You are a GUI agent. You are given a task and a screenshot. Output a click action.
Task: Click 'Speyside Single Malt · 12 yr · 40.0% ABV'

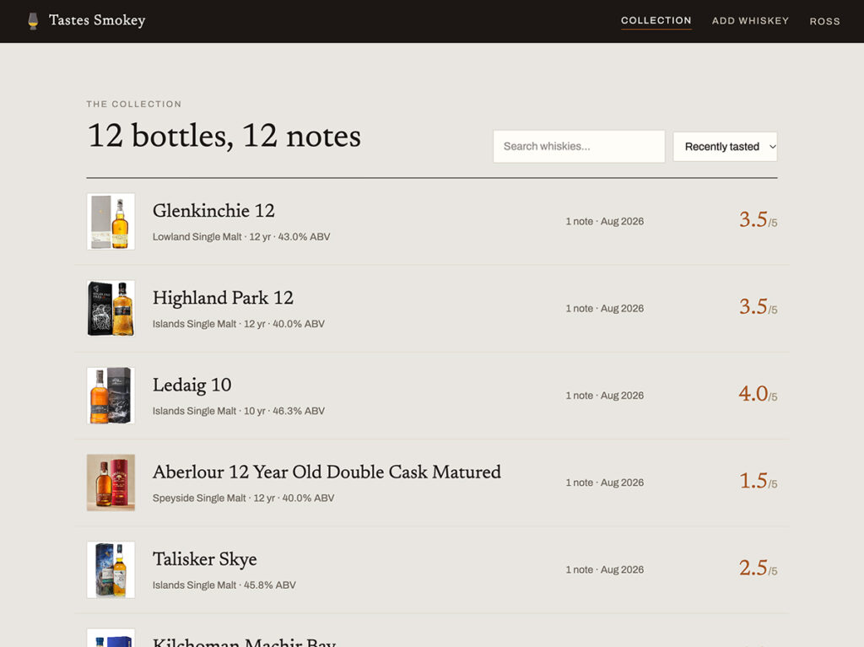click(x=244, y=499)
